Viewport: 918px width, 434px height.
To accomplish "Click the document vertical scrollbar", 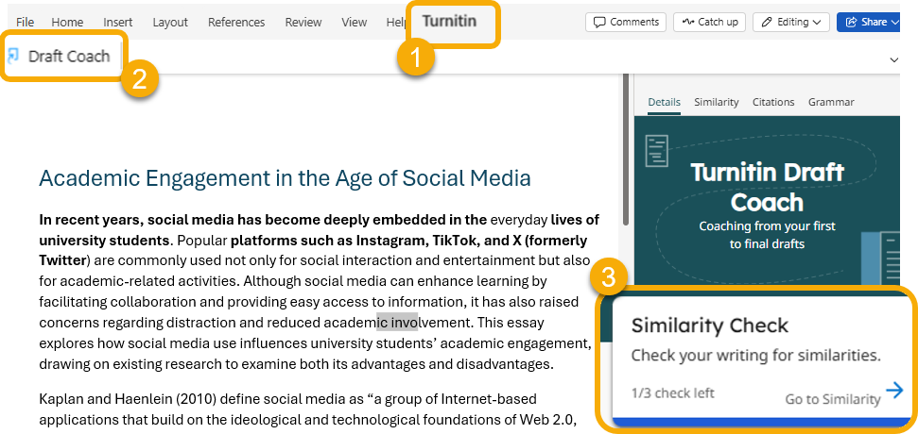I will (624, 151).
